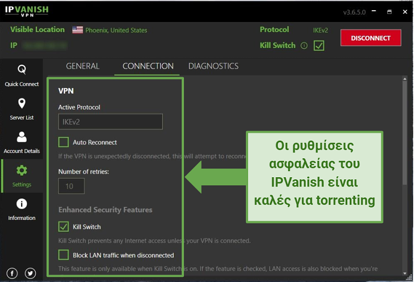
Task: Click the Number of retries field
Action: pyautogui.click(x=71, y=186)
